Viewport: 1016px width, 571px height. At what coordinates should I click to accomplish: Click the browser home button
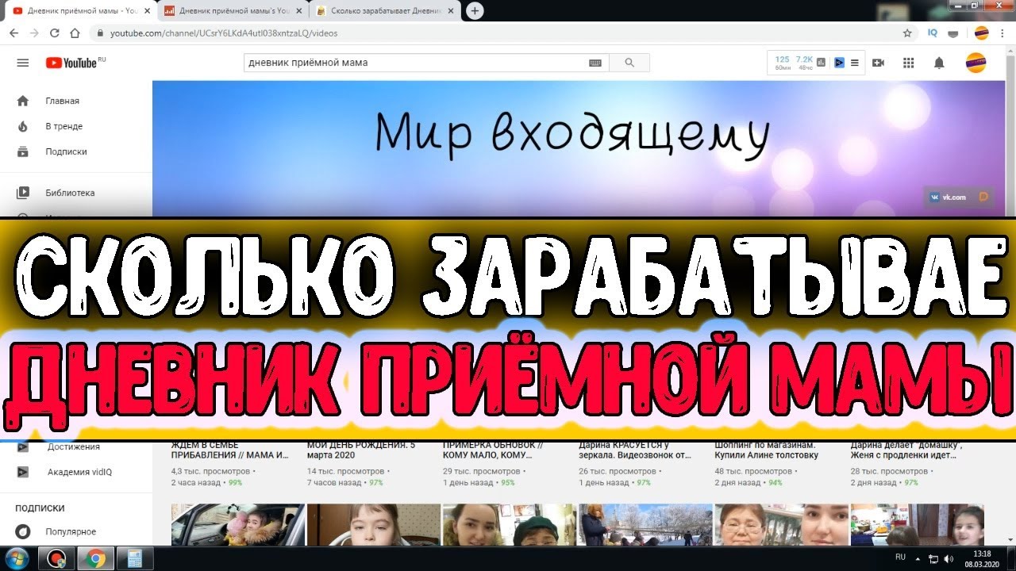pos(75,33)
